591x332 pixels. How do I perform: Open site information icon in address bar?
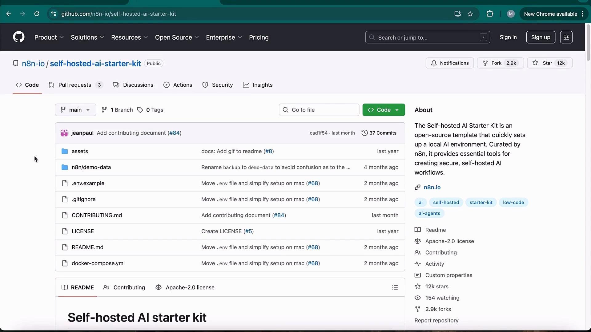54,14
